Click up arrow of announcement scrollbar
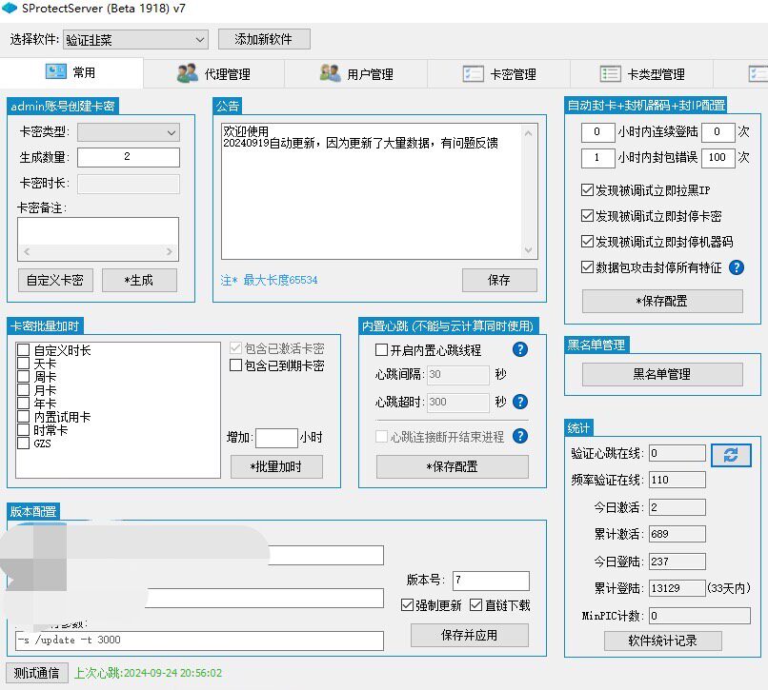The image size is (768, 690). [528, 133]
